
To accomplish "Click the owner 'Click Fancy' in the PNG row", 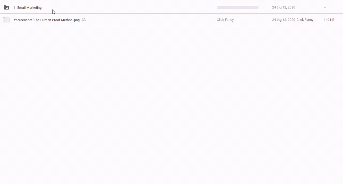I will point(225,20).
